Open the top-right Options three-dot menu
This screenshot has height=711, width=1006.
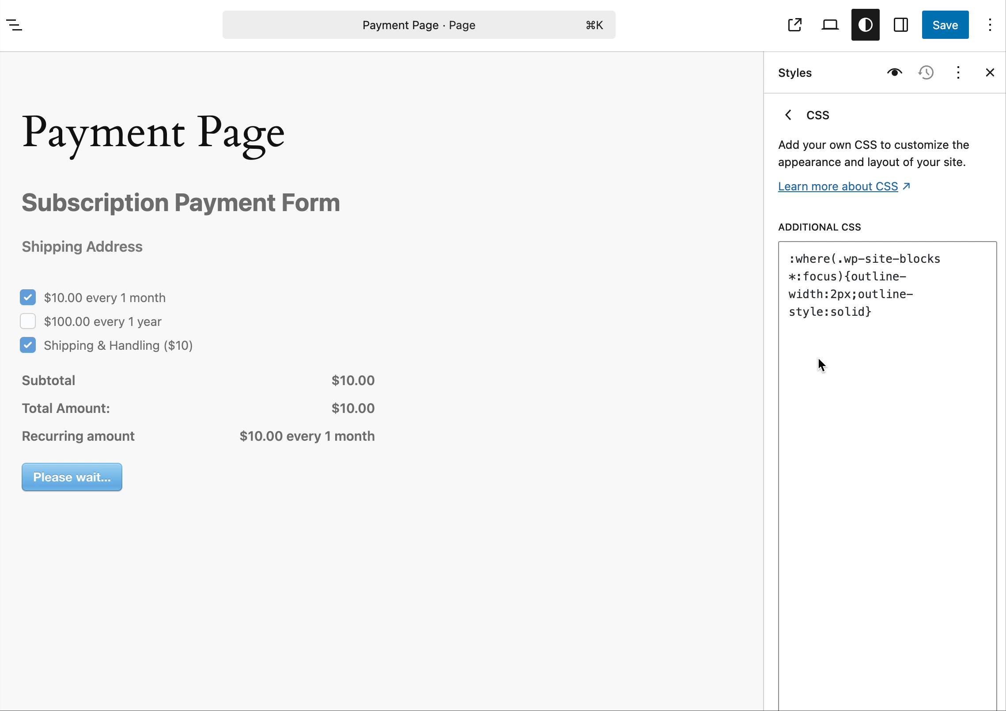click(990, 25)
